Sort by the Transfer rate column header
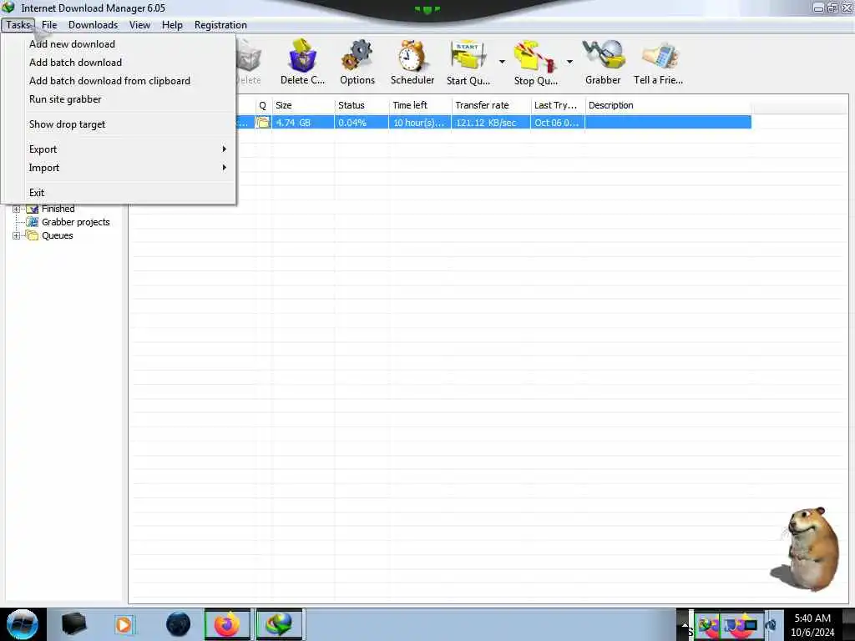Screen dimensions: 855x641 (x=491, y=105)
